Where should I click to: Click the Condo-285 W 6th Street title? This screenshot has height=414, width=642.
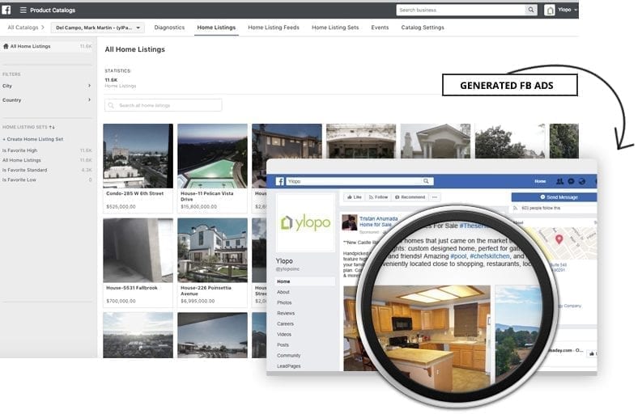coord(134,193)
